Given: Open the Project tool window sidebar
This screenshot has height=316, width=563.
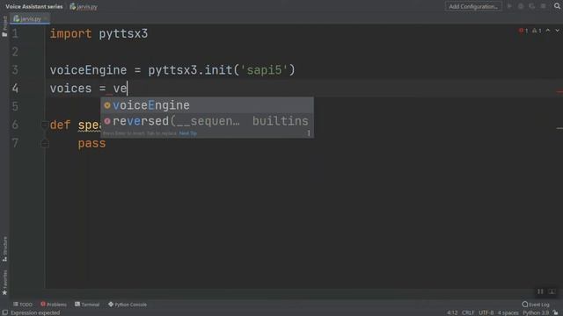Looking at the screenshot, I should 4,26.
